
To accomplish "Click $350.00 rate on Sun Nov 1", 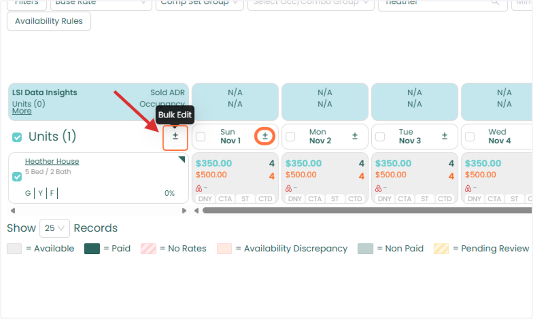I will click(214, 163).
